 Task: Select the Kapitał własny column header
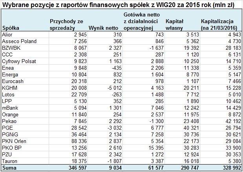click(176, 24)
